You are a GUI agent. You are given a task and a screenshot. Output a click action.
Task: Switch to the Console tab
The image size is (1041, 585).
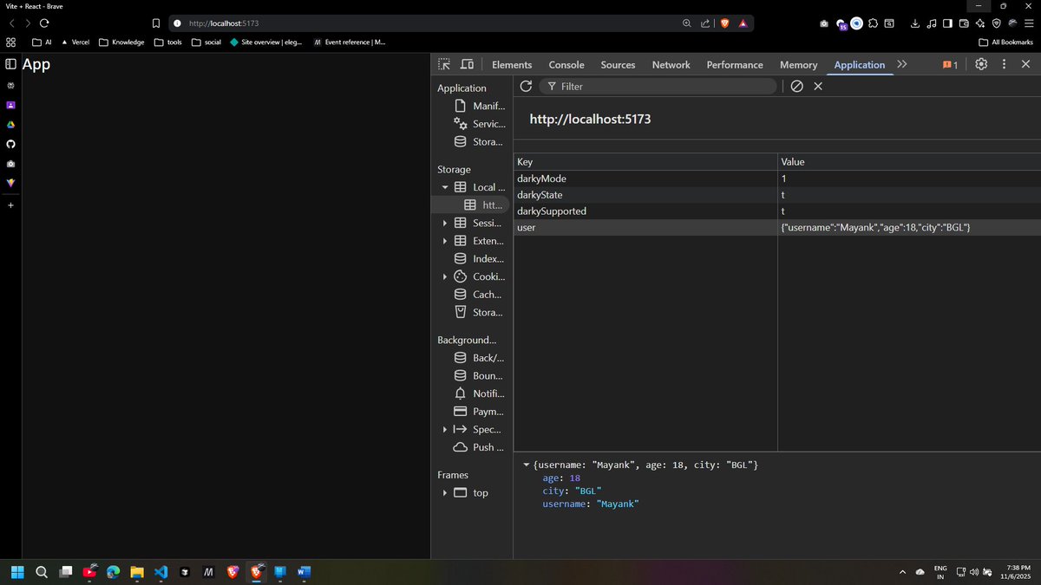point(566,64)
